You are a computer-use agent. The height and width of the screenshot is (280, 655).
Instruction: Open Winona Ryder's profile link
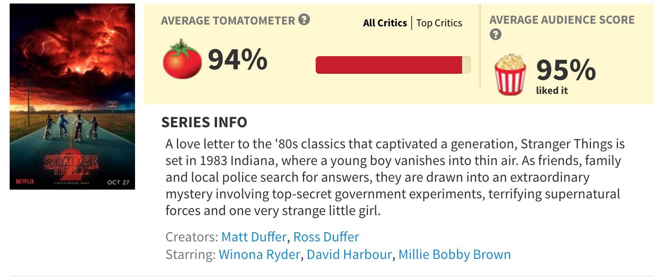tap(259, 255)
